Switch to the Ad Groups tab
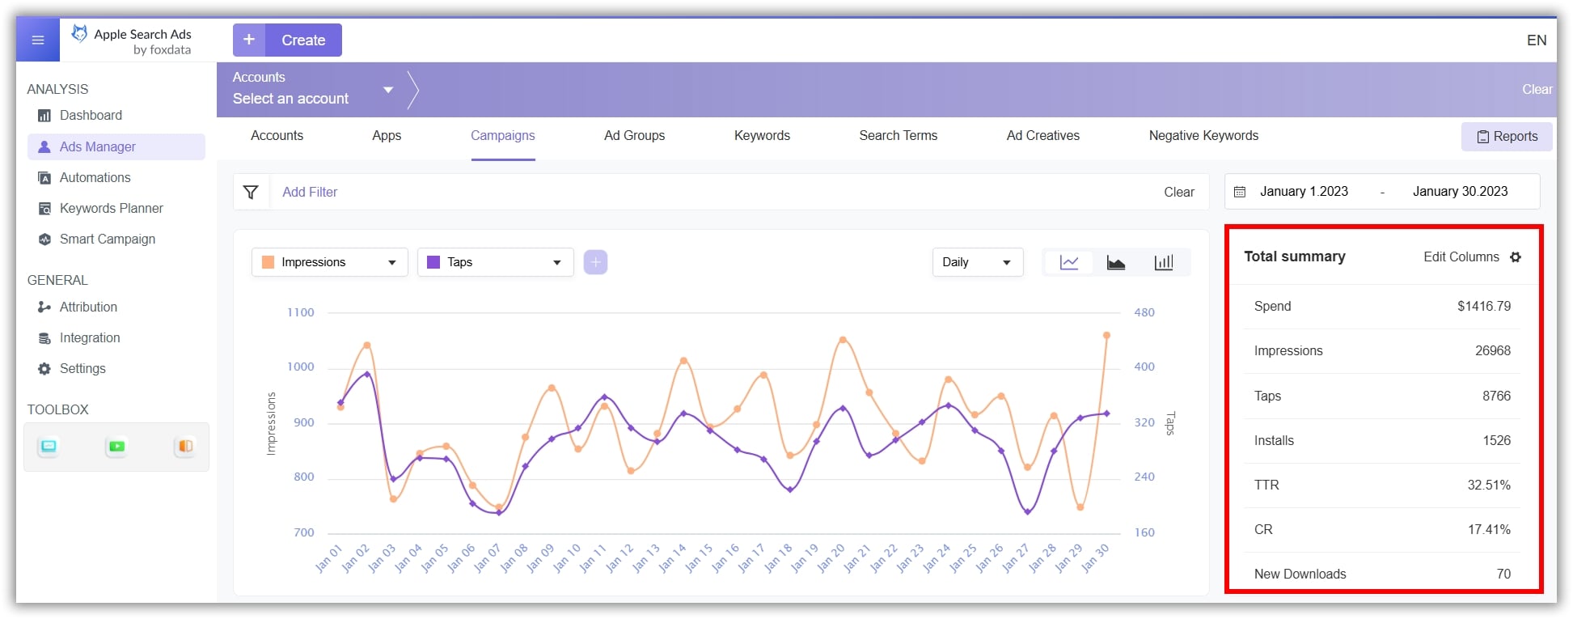The image size is (1573, 619). (634, 136)
